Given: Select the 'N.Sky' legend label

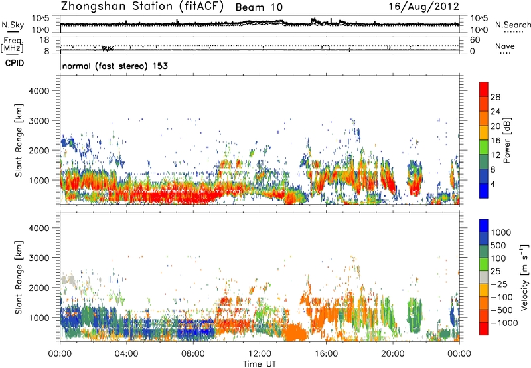Looking at the screenshot, I should [x=13, y=25].
